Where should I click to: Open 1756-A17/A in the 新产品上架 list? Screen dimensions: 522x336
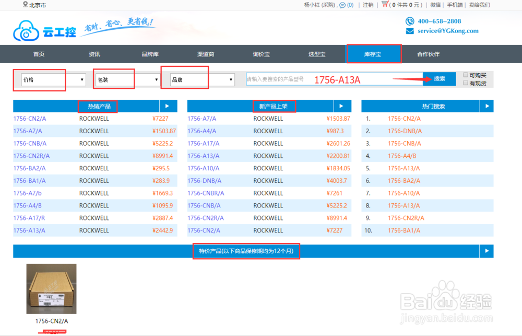tap(204, 143)
